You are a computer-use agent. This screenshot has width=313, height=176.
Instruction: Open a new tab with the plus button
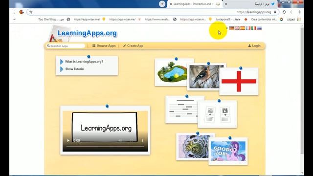coord(162,4)
